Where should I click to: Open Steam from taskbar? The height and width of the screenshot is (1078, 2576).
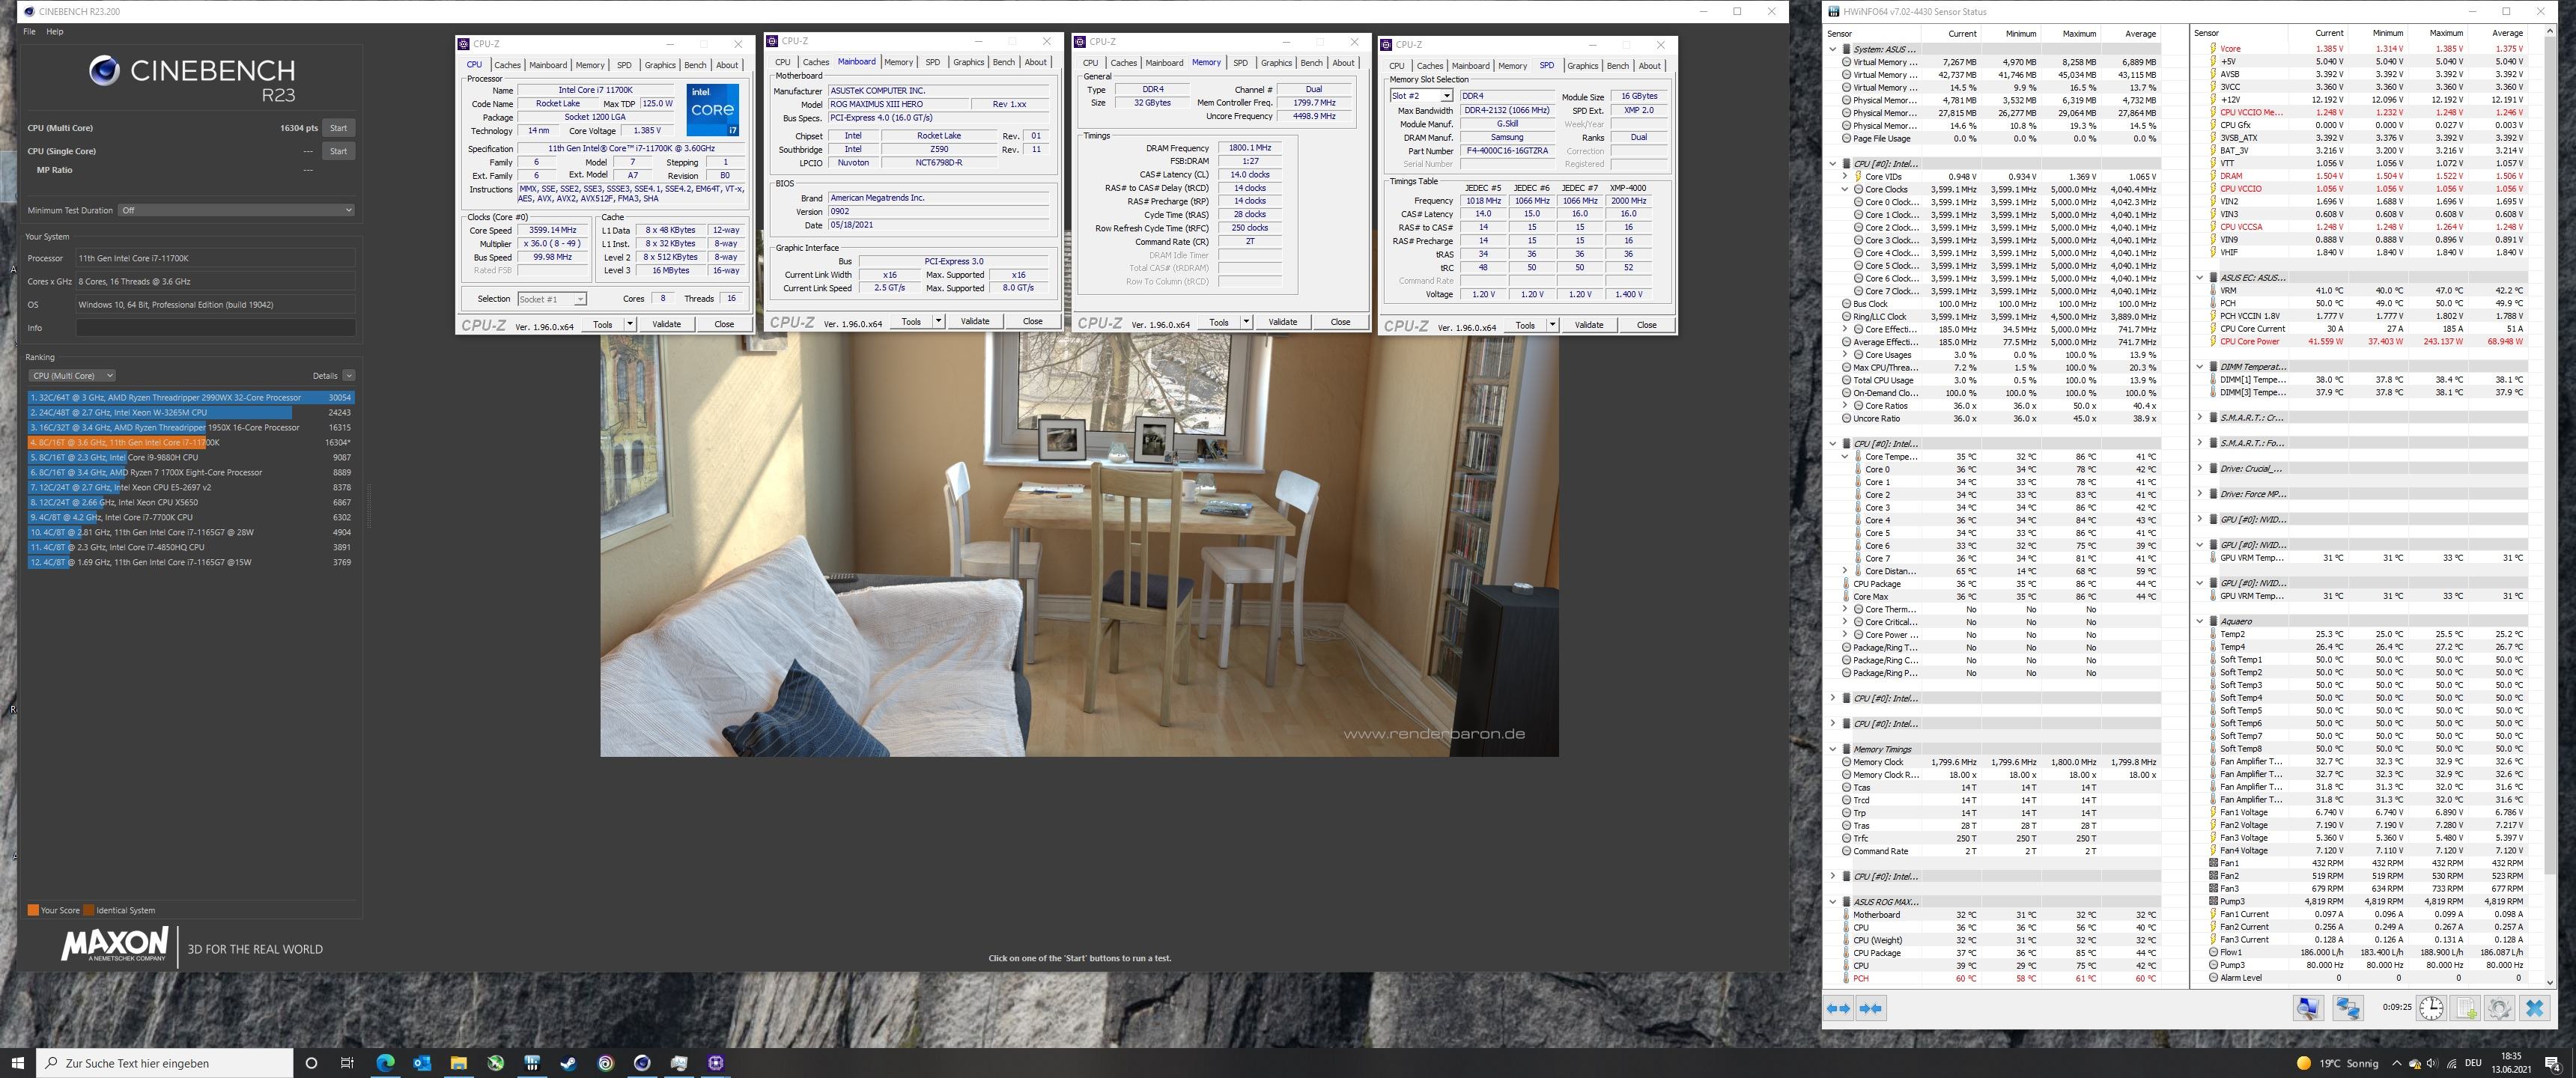(x=568, y=1062)
